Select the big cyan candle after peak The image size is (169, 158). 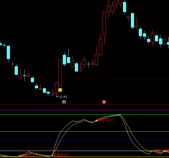(132, 20)
